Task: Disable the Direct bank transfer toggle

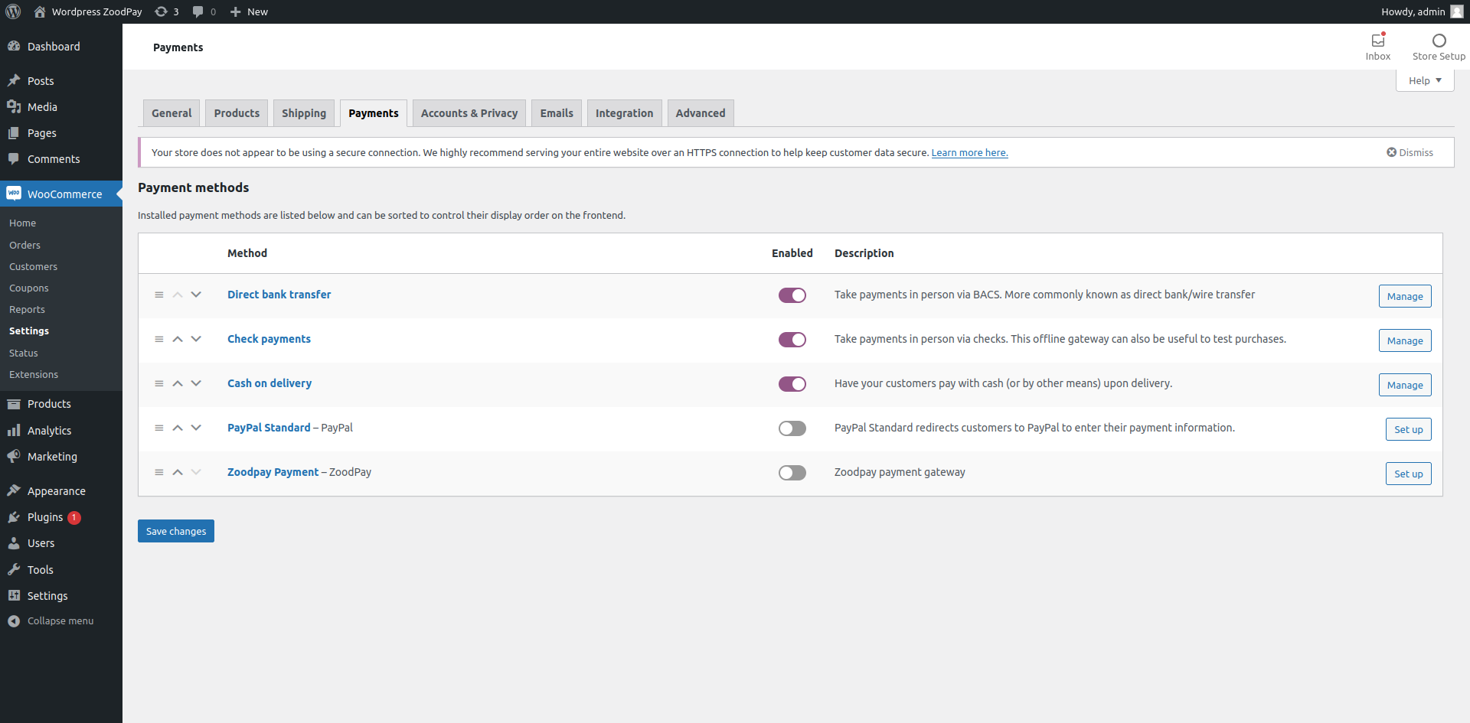Action: coord(792,295)
